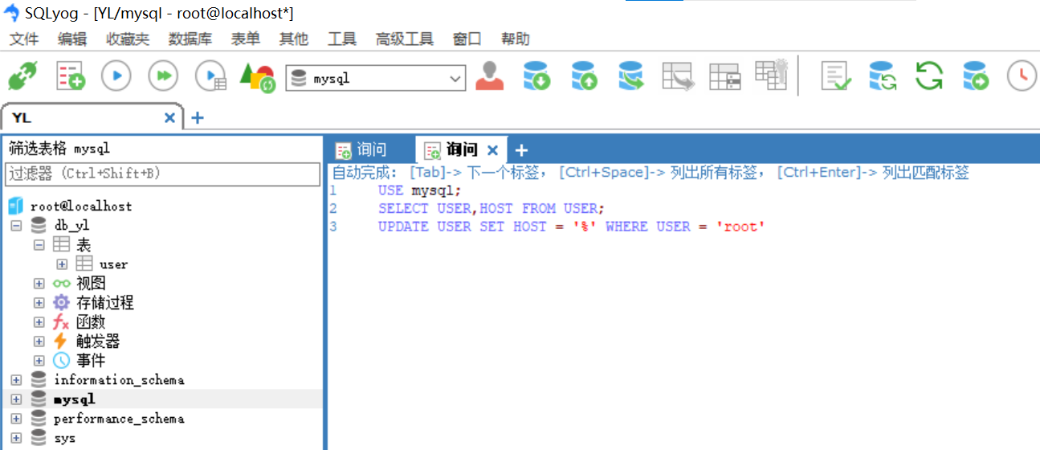Click the green circular refresh icon
The width and height of the screenshot is (1040, 450).
(x=929, y=76)
